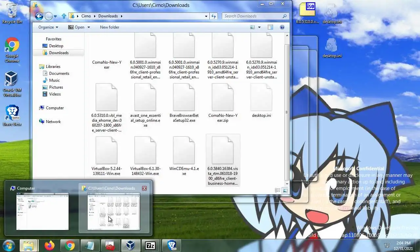
Task: Click the taskbar clock showing 2:04 PM
Action: (403, 245)
